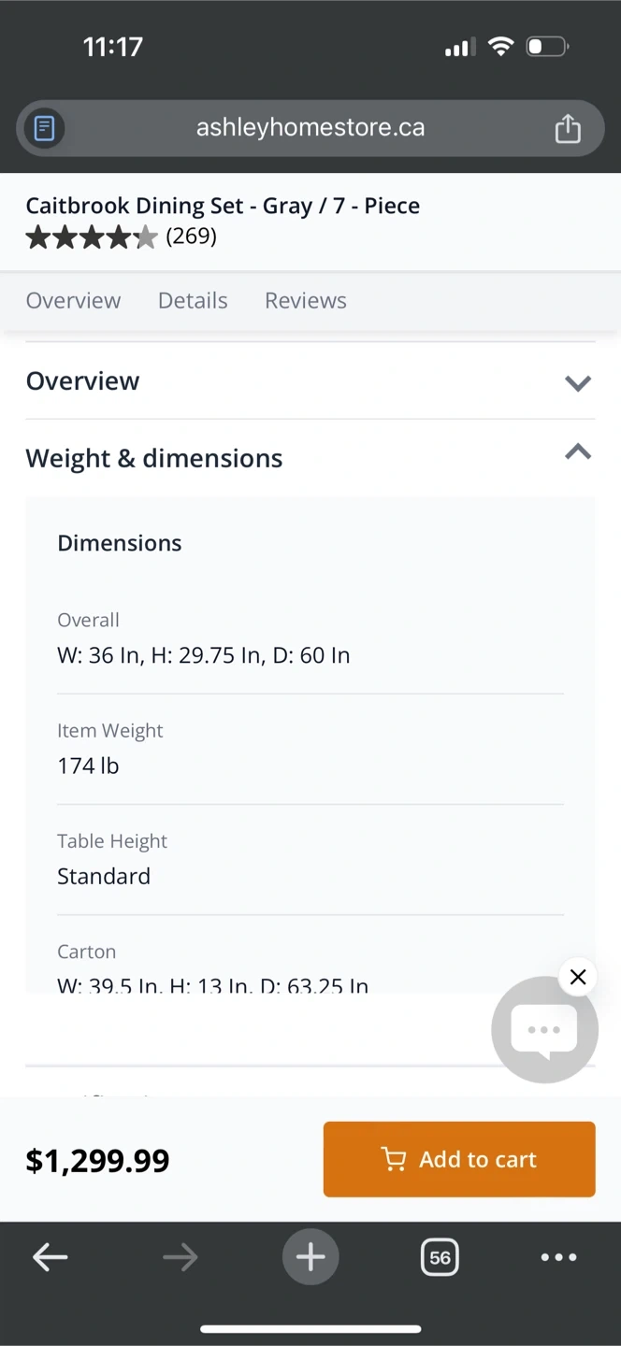The width and height of the screenshot is (621, 1346).
Task: Open the three-dot browser menu
Action: 558,1257
